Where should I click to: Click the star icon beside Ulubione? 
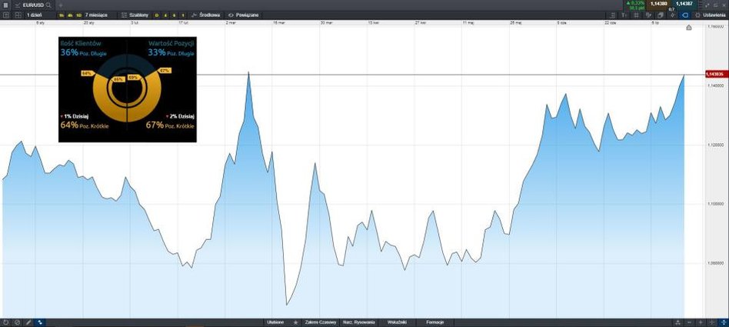tap(295, 322)
